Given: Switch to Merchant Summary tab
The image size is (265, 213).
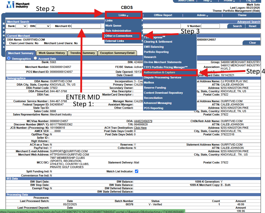Looking at the screenshot, I should click(x=21, y=53).
